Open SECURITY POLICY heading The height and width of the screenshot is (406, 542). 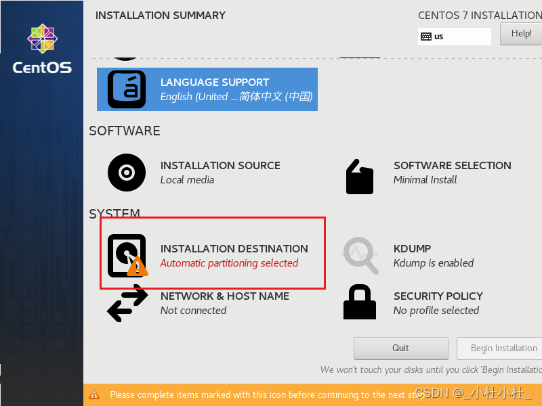438,296
